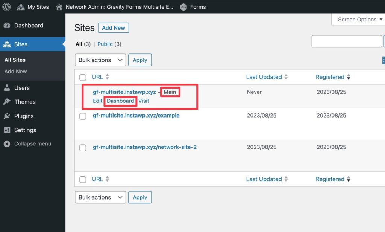Sort sites by the Registered column
The height and width of the screenshot is (232, 385).
coord(330,77)
